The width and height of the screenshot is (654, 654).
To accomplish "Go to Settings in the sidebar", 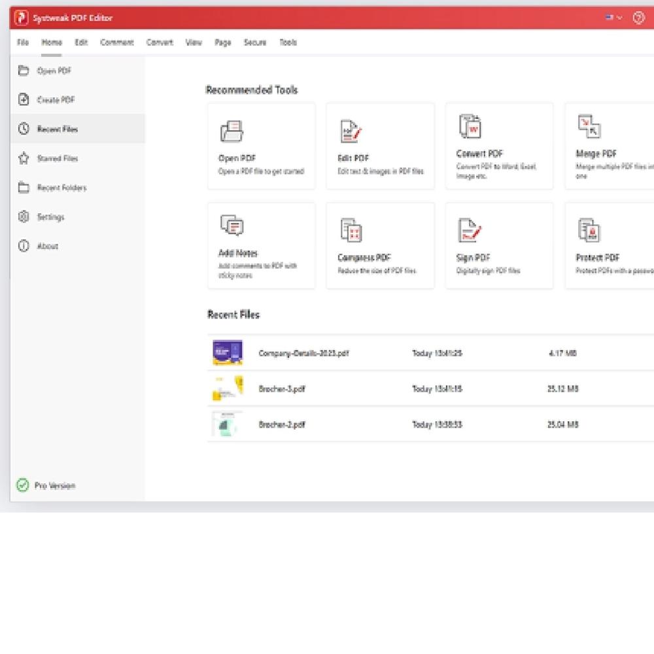I will pos(50,217).
